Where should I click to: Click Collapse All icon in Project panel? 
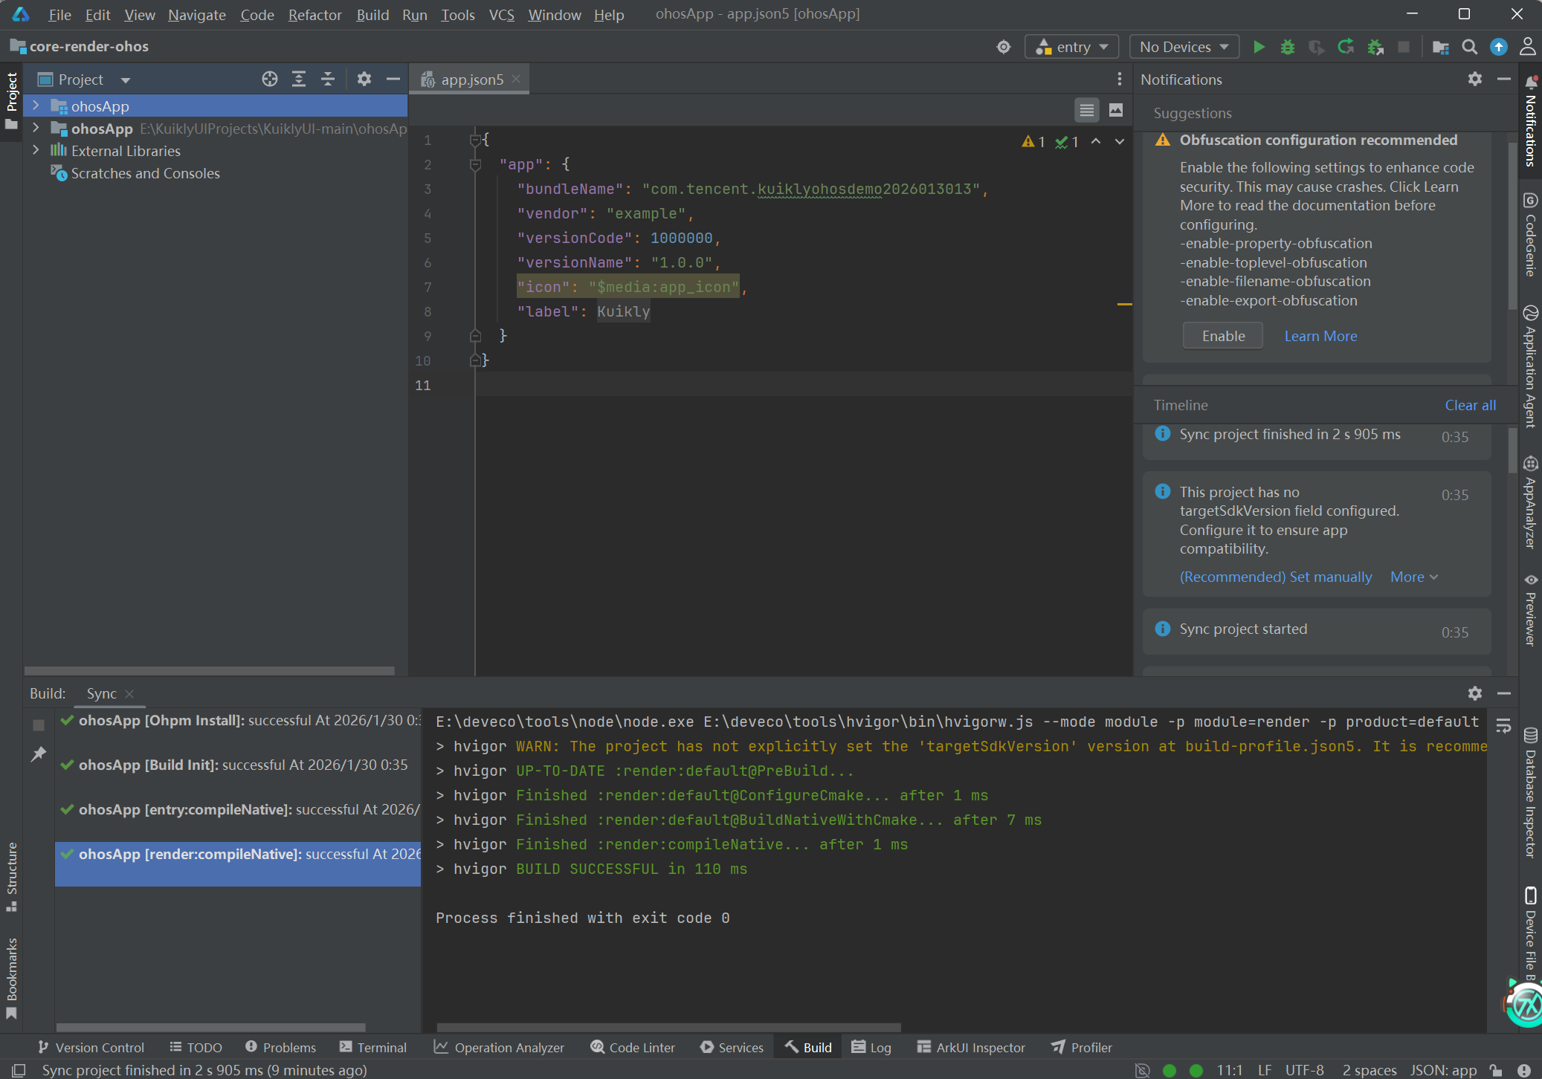tap(328, 79)
